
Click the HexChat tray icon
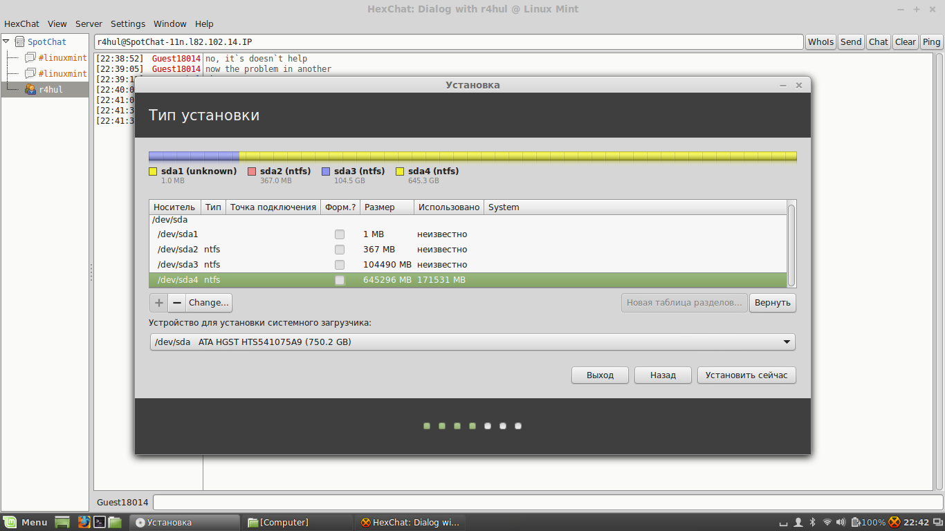pyautogui.click(x=894, y=522)
